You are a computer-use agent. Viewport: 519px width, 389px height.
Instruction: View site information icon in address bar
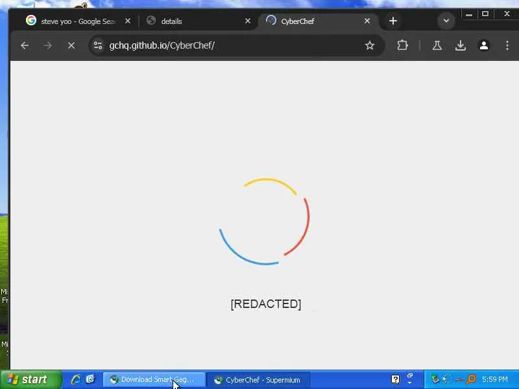(98, 45)
